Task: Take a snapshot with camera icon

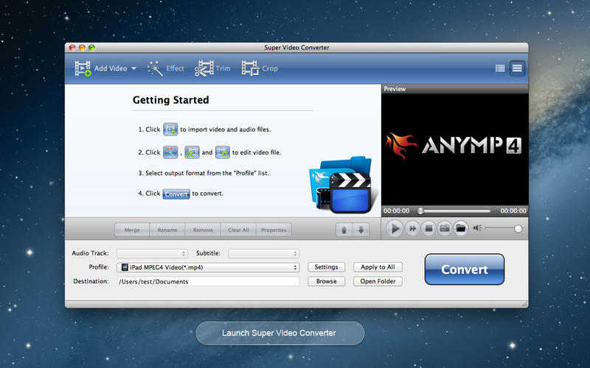Action: pos(445,228)
